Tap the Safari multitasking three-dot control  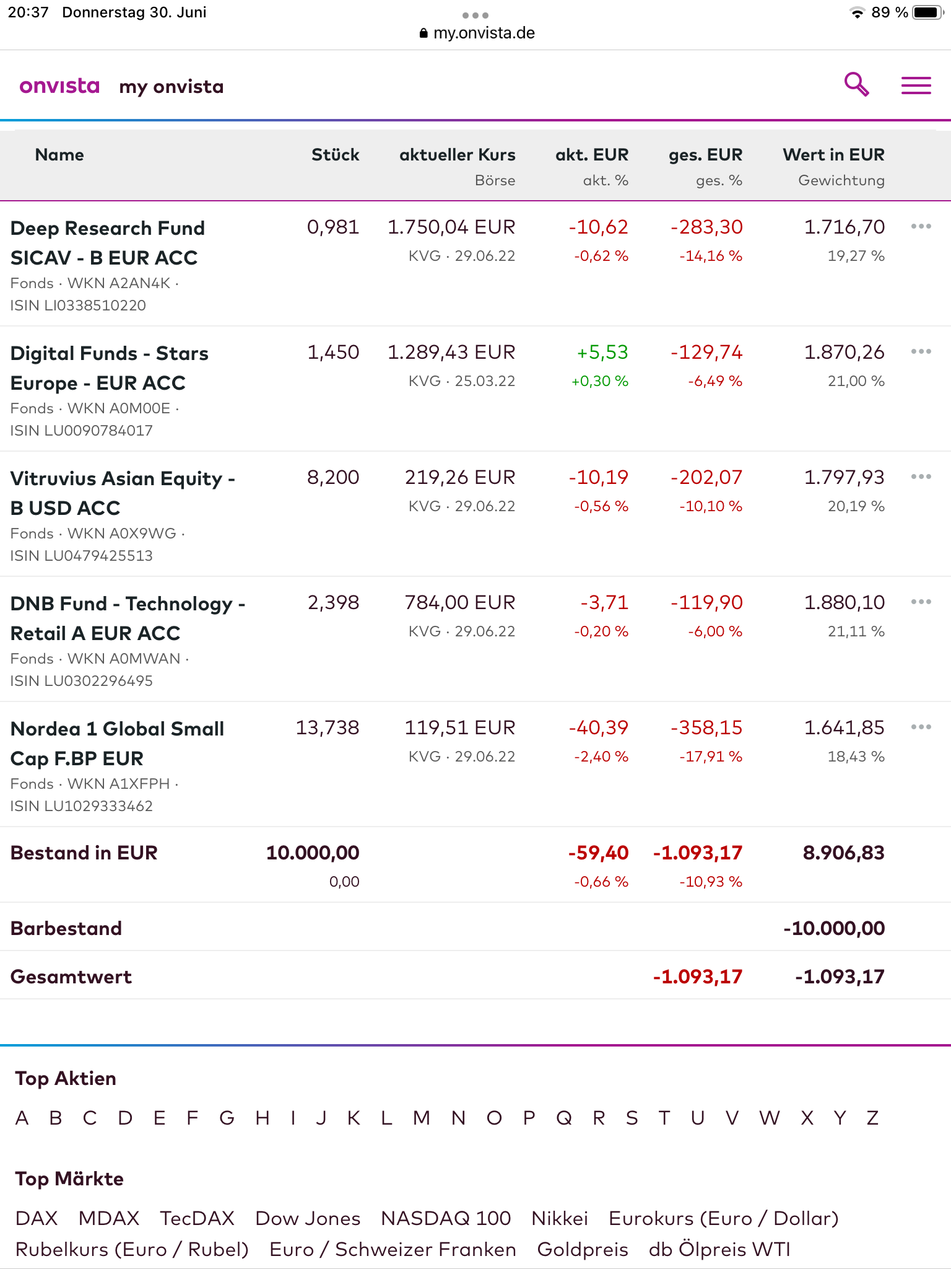click(475, 15)
